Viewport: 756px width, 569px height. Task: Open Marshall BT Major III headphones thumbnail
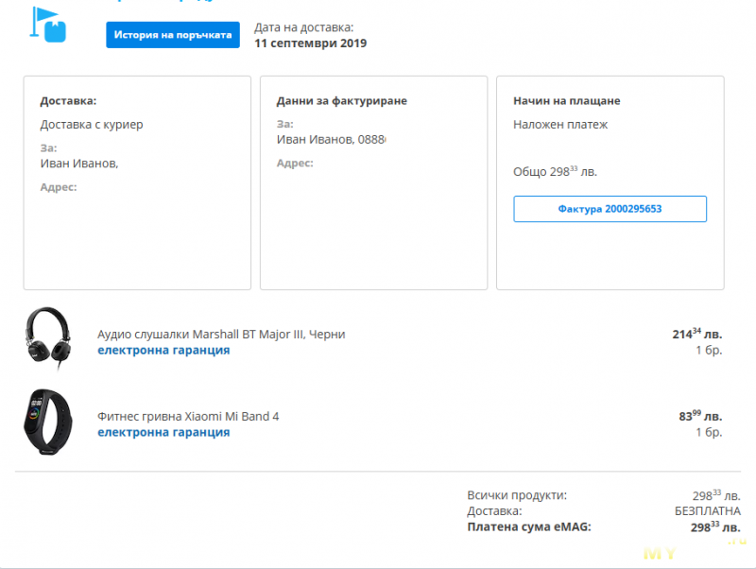coord(48,339)
